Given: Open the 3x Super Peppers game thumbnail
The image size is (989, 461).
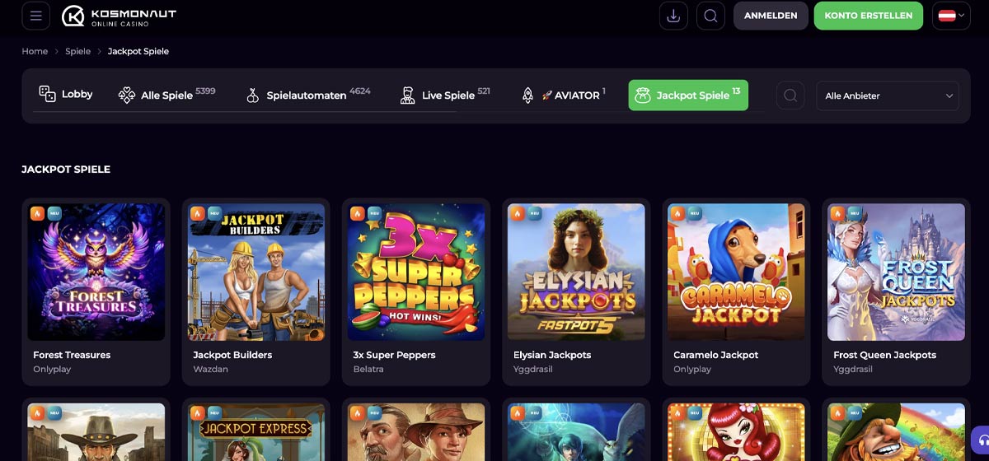Looking at the screenshot, I should coord(416,272).
